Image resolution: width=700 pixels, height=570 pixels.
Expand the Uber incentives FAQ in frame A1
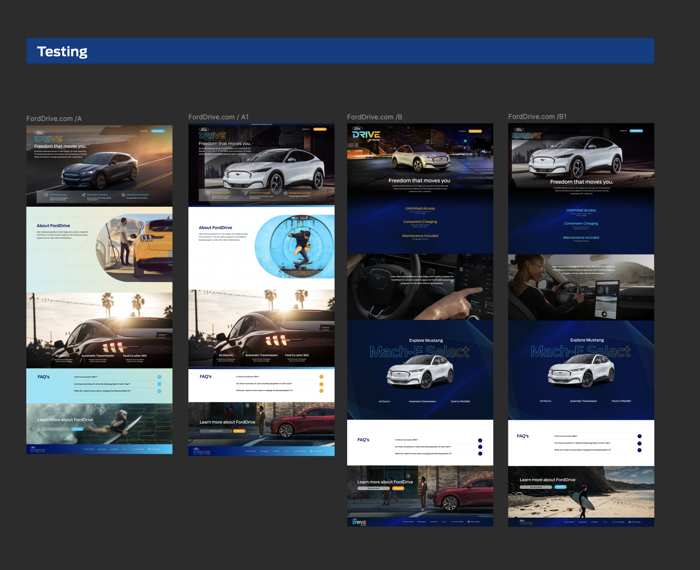pos(321,384)
